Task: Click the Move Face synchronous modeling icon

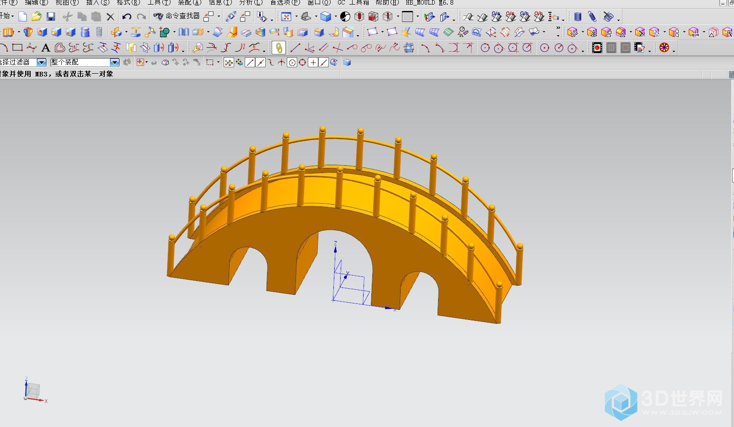Action: click(572, 32)
